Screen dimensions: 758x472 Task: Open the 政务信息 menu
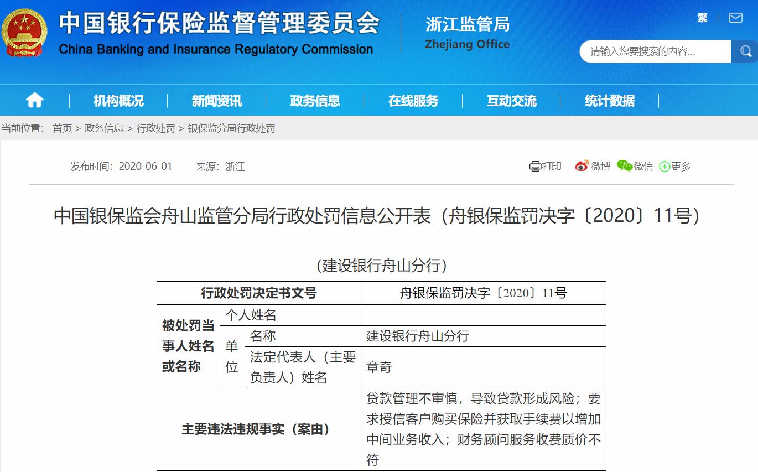tap(315, 101)
